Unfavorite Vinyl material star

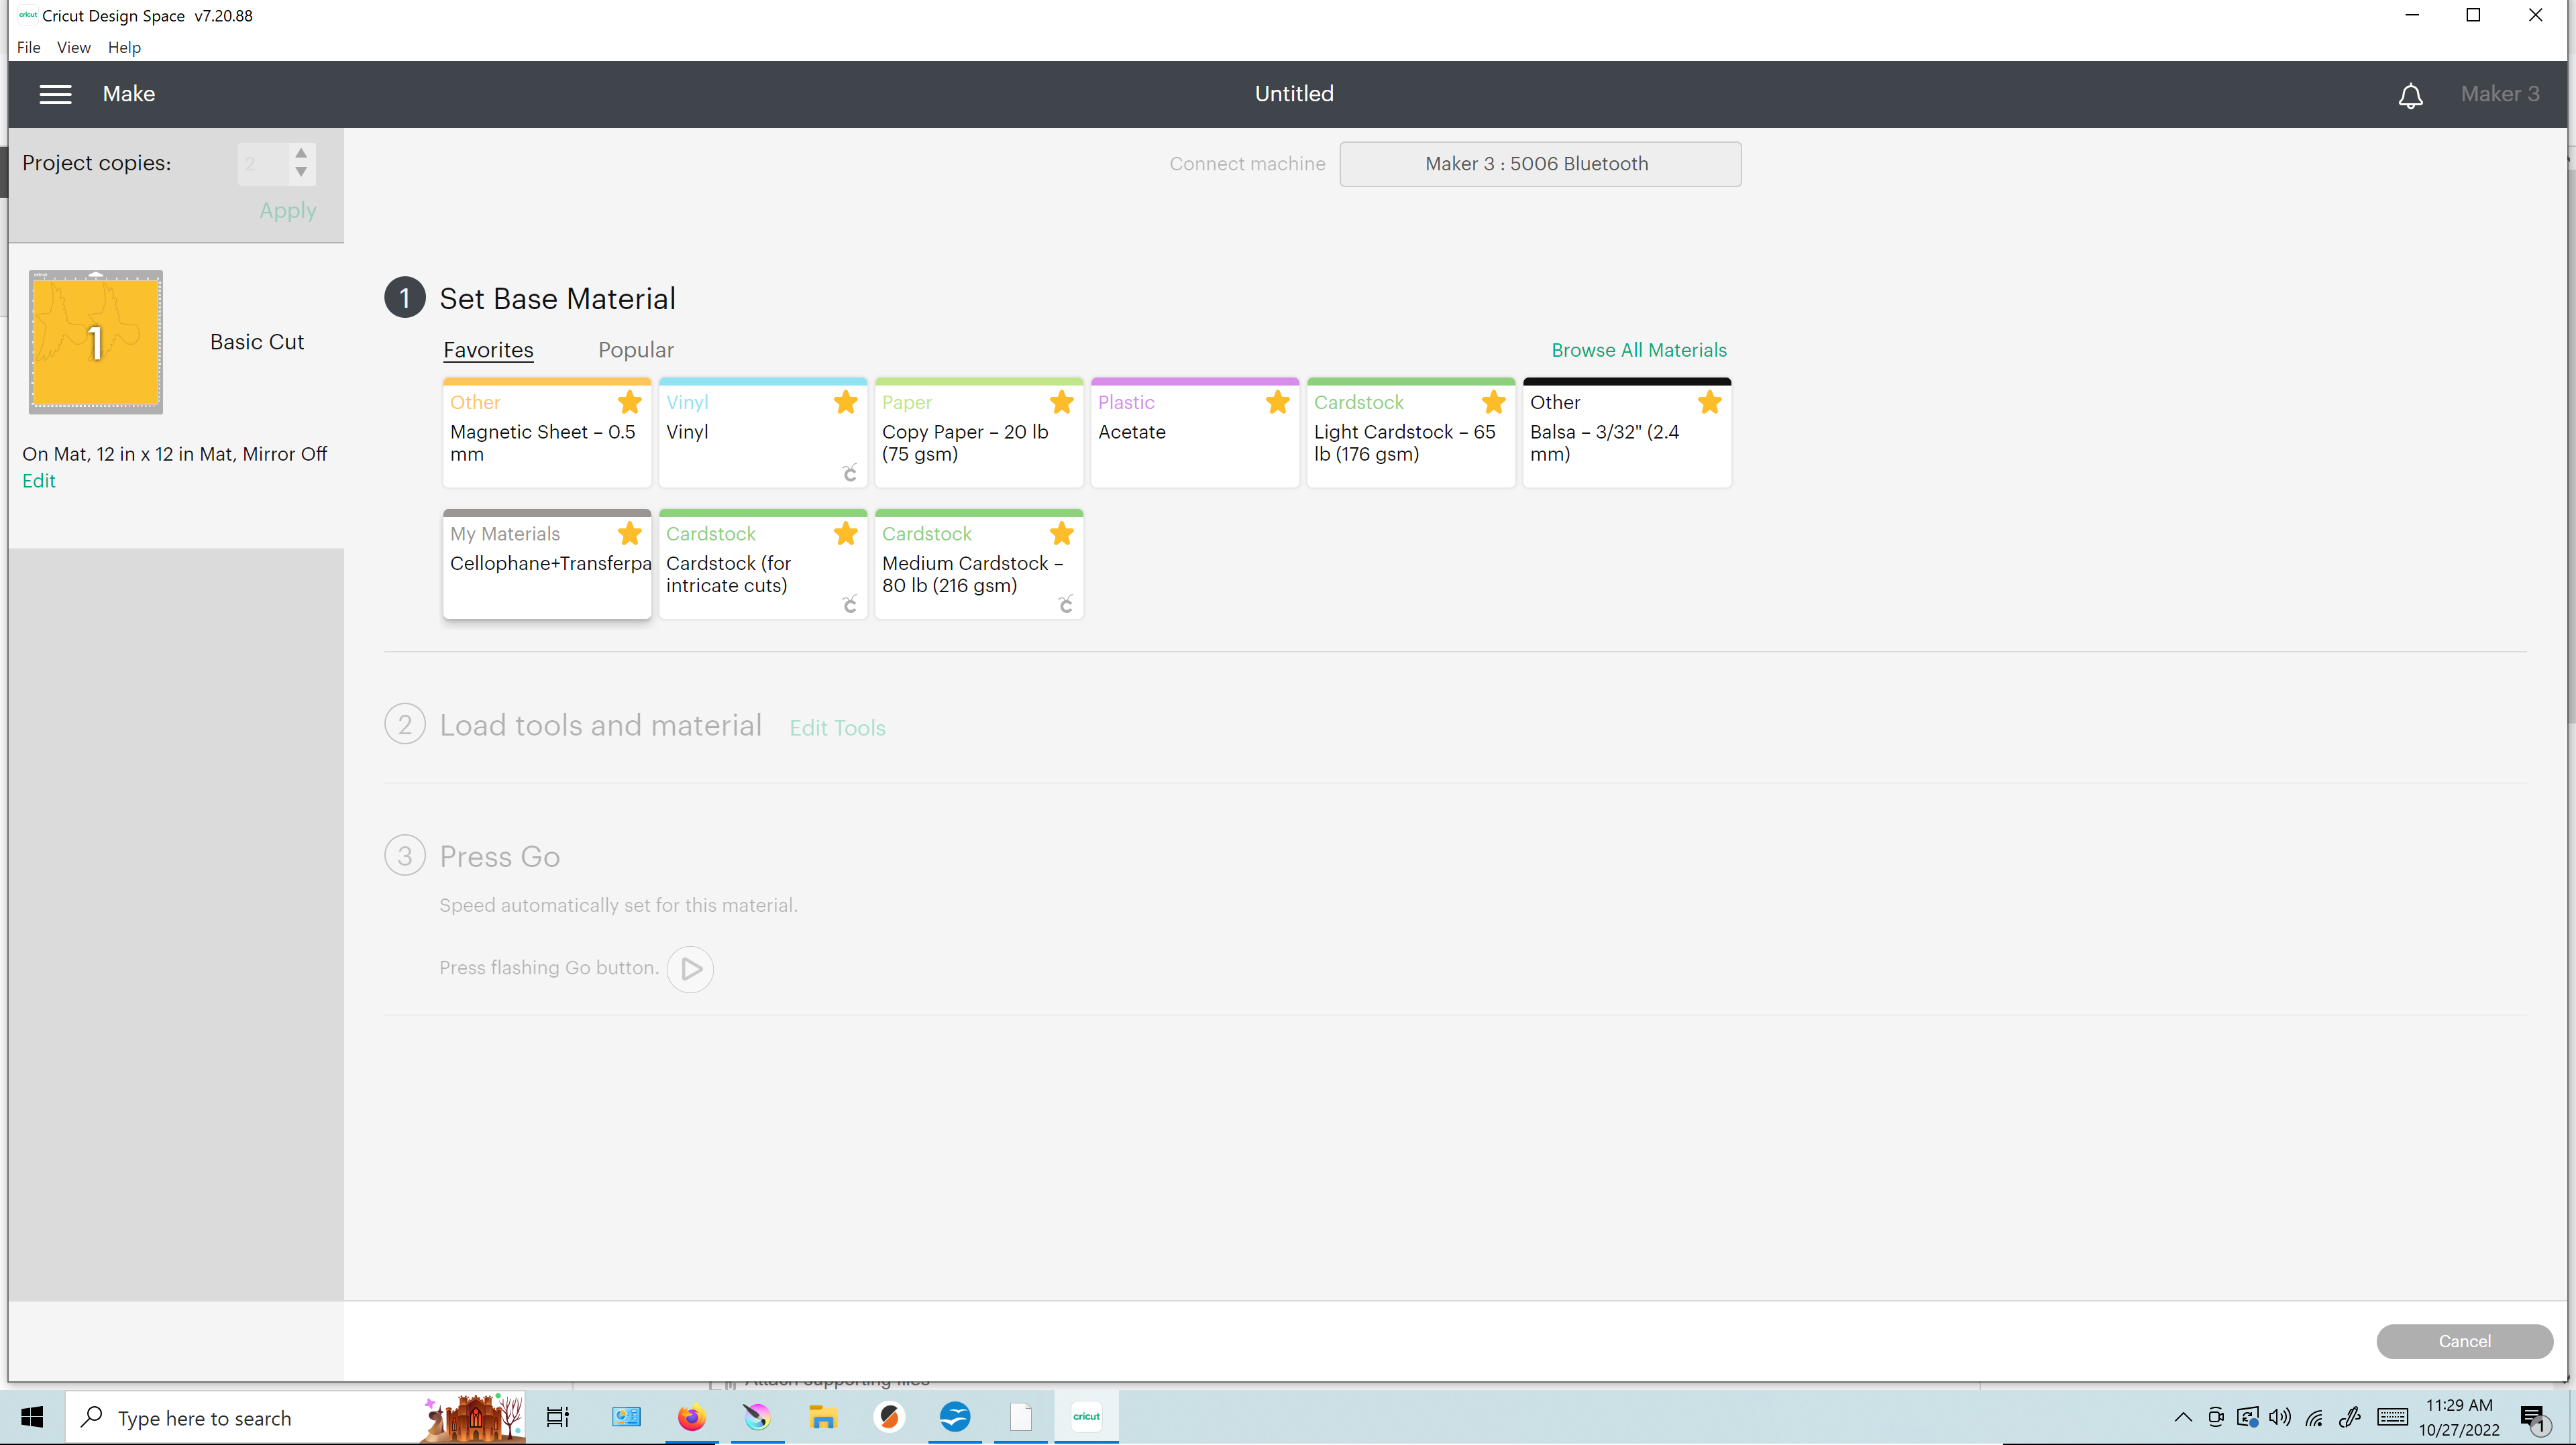(x=845, y=403)
